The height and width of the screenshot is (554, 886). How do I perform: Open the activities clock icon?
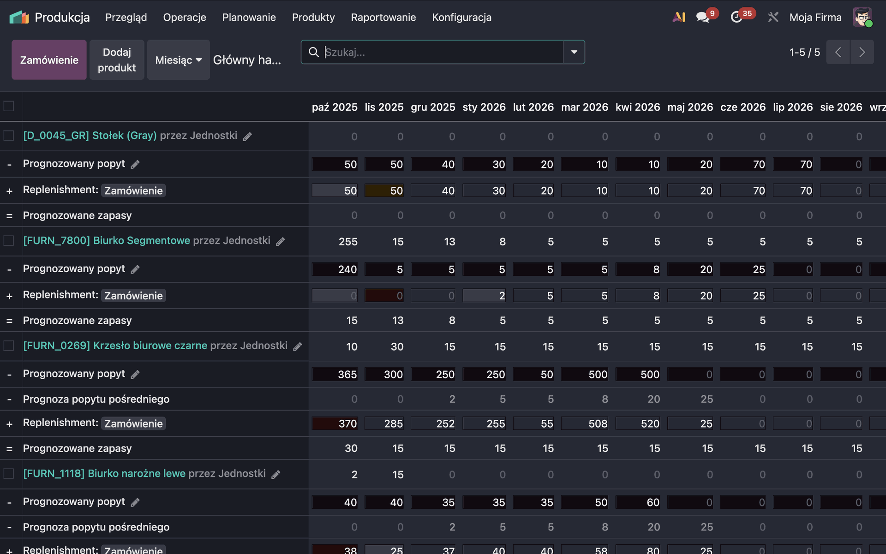pyautogui.click(x=736, y=18)
